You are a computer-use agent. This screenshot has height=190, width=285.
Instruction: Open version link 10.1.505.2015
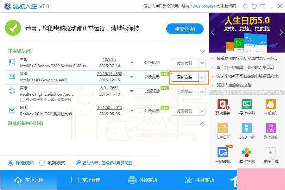point(110,107)
